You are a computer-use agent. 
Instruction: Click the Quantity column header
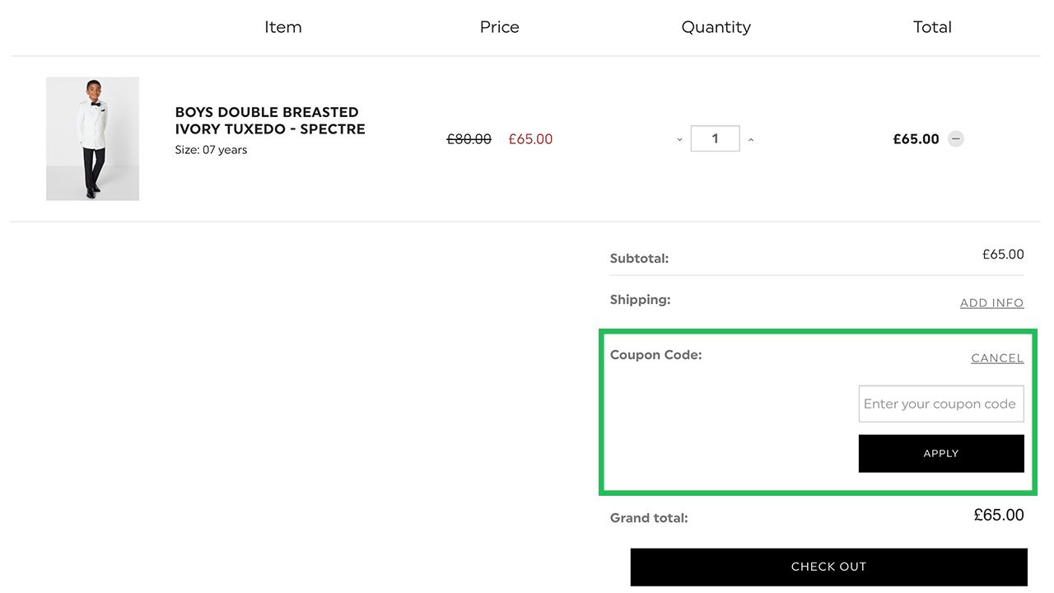716,27
